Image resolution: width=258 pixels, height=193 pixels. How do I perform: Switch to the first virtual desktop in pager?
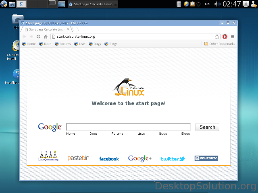coord(21,4)
